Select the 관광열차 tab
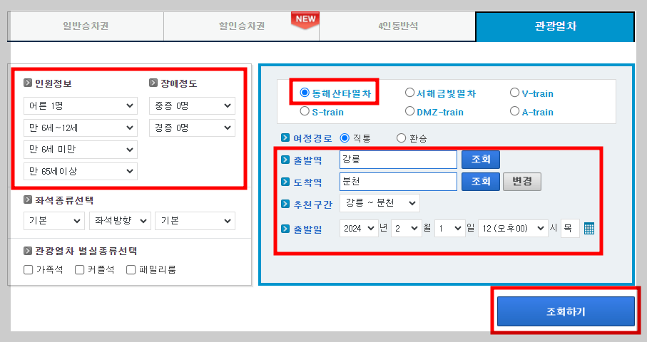Screen dimensions: 647x342 pyautogui.click(x=555, y=26)
